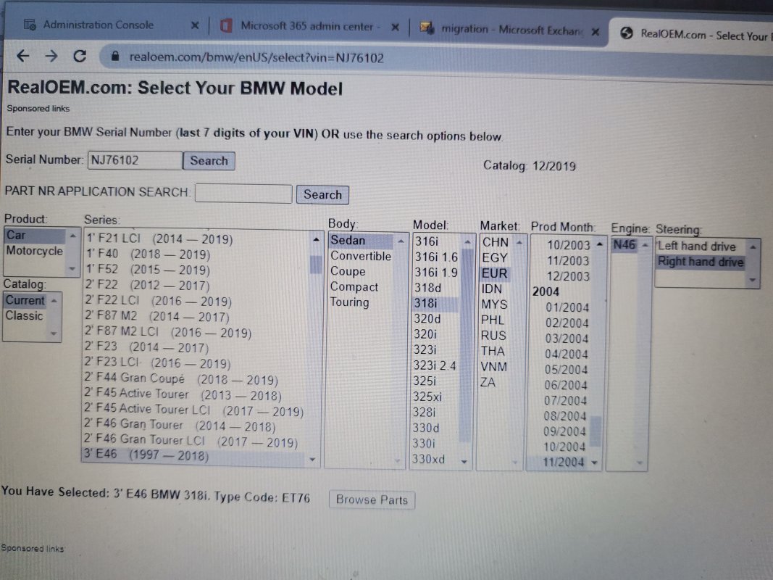Image resolution: width=773 pixels, height=580 pixels.
Task: Select series 1' F40 (2018 — 2019)
Action: [197, 254]
